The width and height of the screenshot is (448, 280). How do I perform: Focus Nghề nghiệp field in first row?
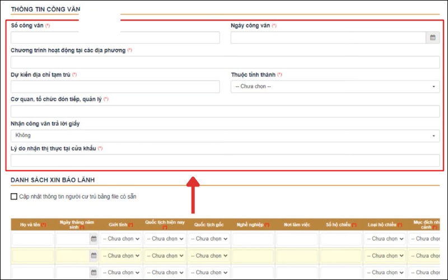(x=251, y=239)
